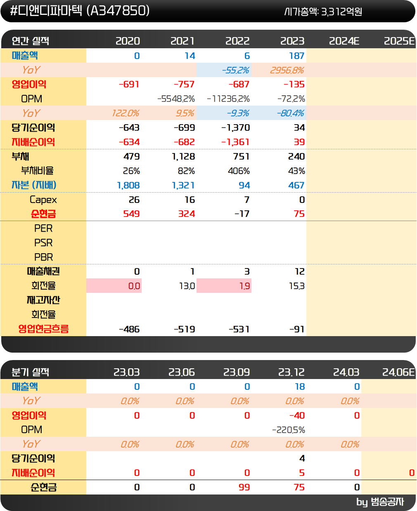Click the annual 순현금 row label
417x511 pixels.
43,214
